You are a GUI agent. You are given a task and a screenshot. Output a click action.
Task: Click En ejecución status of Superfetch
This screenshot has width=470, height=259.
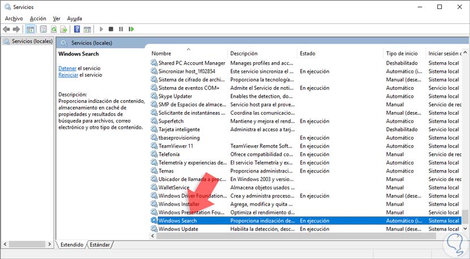[x=314, y=121]
